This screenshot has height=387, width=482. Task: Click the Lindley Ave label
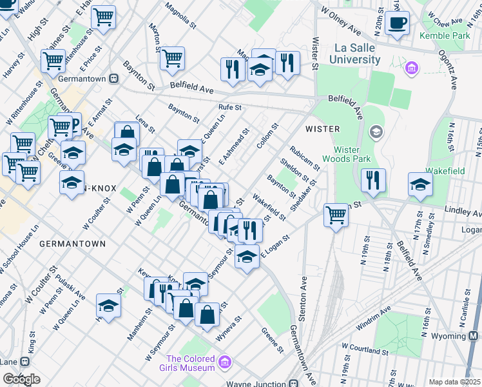pos(463,212)
